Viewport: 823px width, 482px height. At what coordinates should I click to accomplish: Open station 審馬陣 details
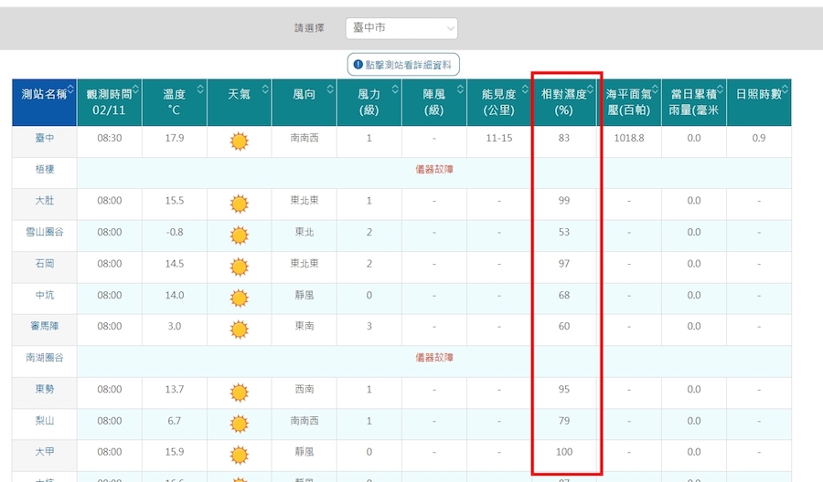(x=45, y=326)
